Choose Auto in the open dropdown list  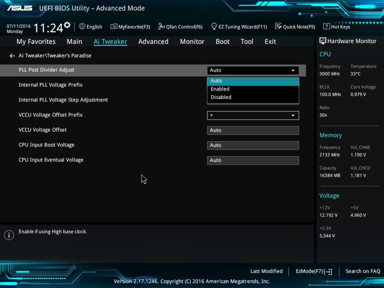point(253,81)
